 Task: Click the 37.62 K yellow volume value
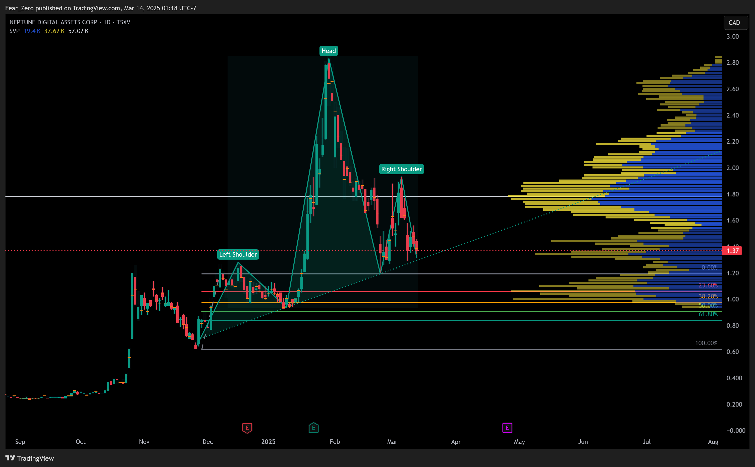[x=54, y=31]
